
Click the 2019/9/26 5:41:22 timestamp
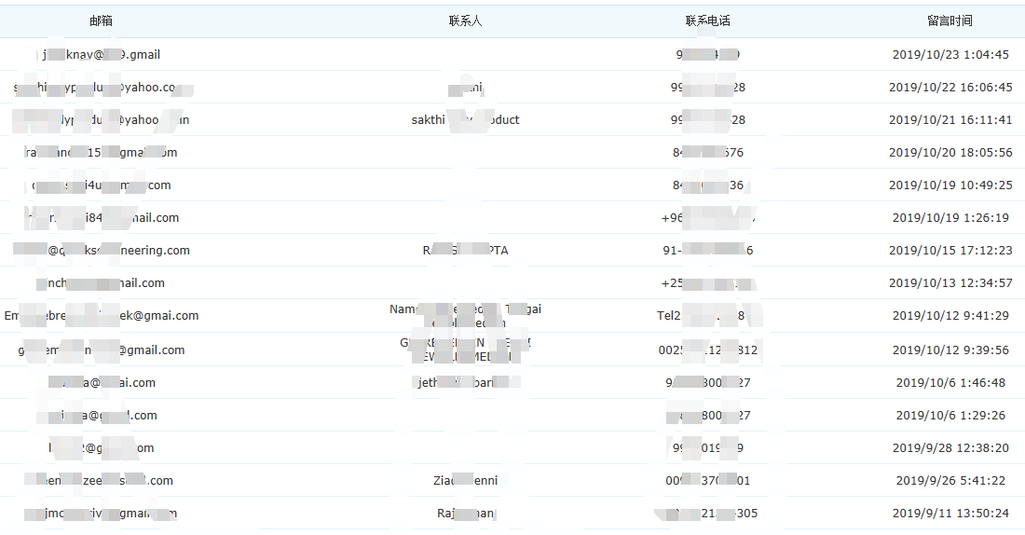click(x=950, y=481)
